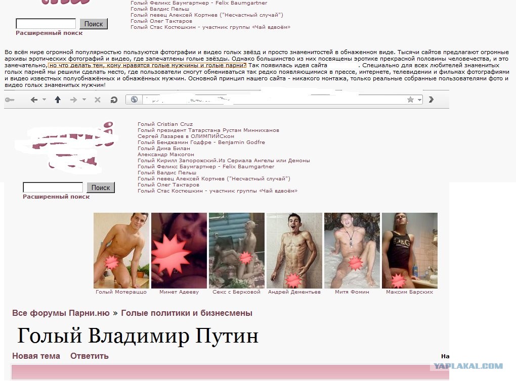Open Расширенный поиск link below the browser toolbar
This screenshot has height=381, width=516.
tap(56, 197)
